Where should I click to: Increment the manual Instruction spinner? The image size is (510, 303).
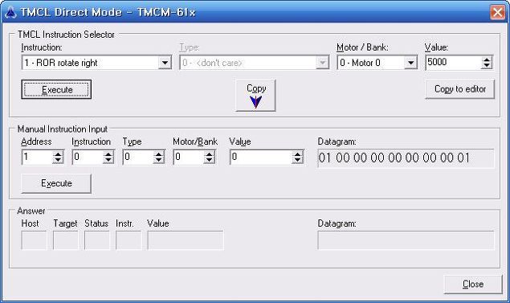108,154
